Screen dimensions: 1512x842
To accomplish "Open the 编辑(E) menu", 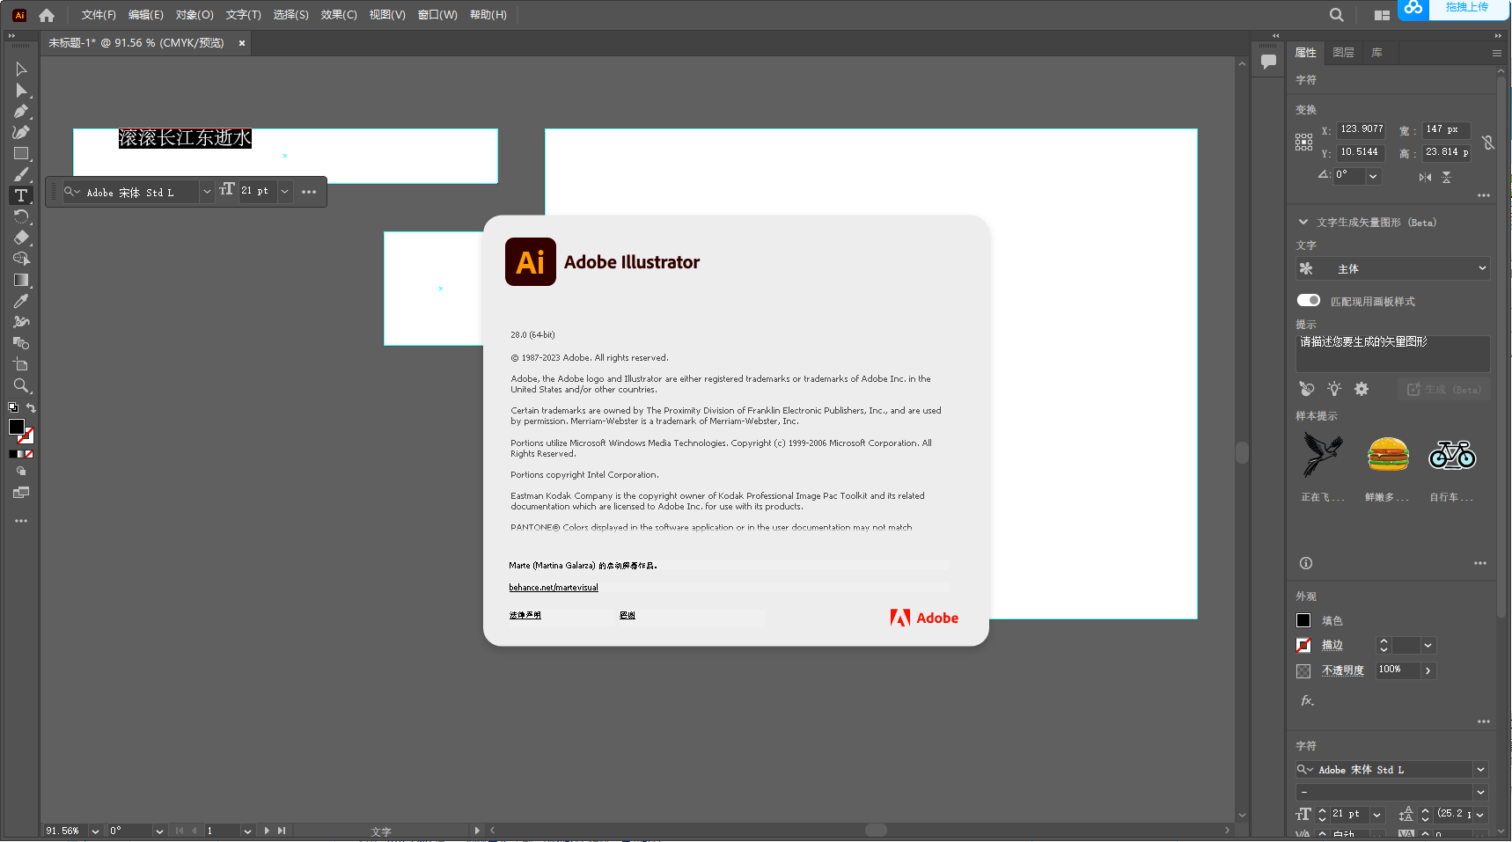I will tap(145, 15).
